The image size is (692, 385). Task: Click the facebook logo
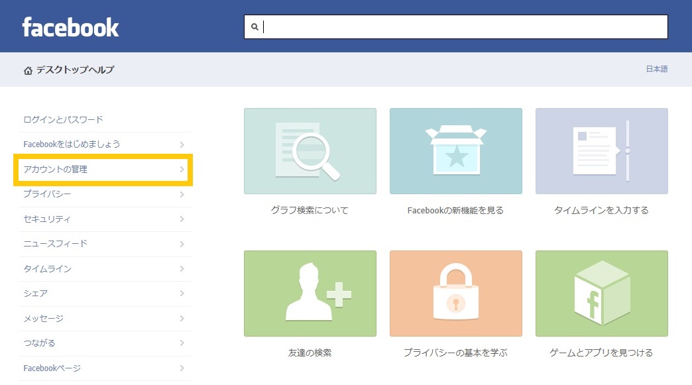click(71, 27)
